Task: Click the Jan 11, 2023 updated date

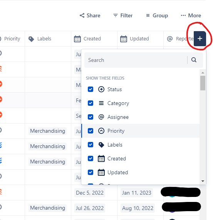Action: [x=137, y=193]
